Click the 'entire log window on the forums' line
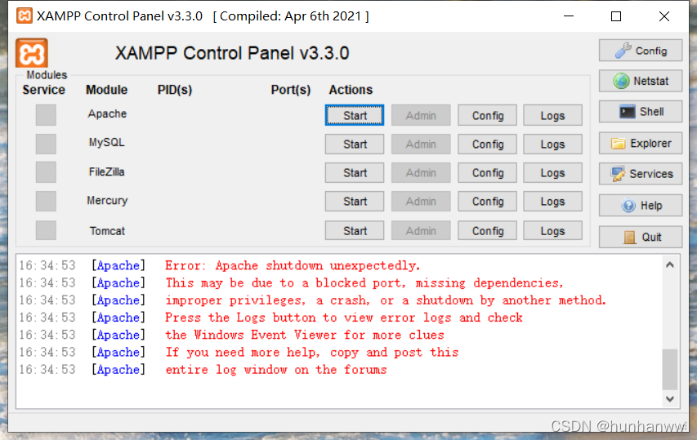 click(x=276, y=370)
